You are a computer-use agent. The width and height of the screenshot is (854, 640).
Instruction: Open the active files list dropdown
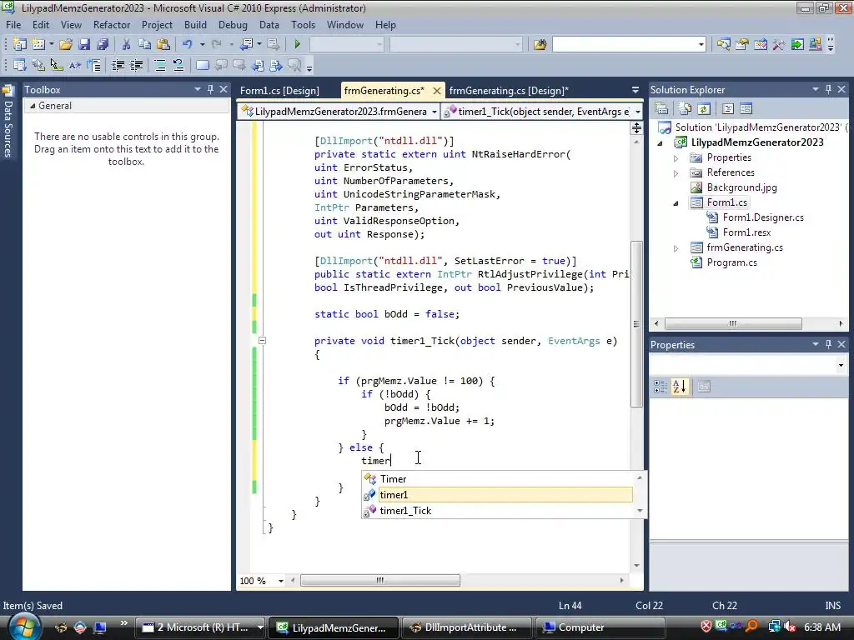coord(635,90)
